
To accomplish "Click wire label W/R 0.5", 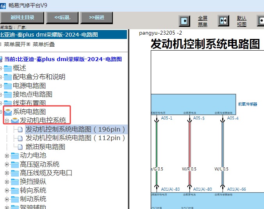I will tap(189, 169).
